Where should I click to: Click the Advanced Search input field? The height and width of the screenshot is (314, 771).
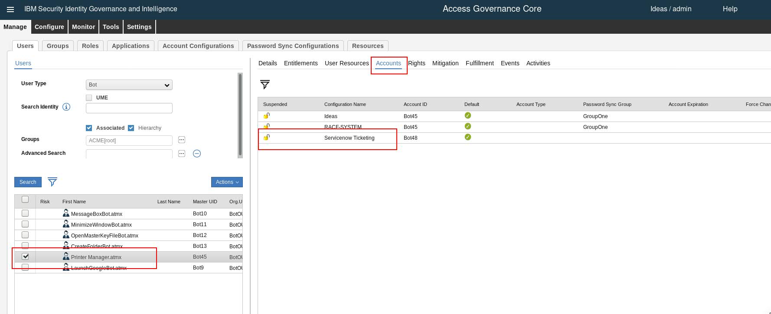pyautogui.click(x=129, y=154)
